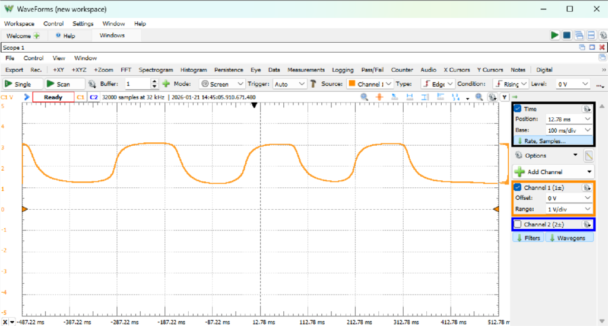Open the Settings menu

tap(83, 24)
